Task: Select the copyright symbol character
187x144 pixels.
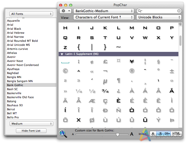Action: [65, 71]
